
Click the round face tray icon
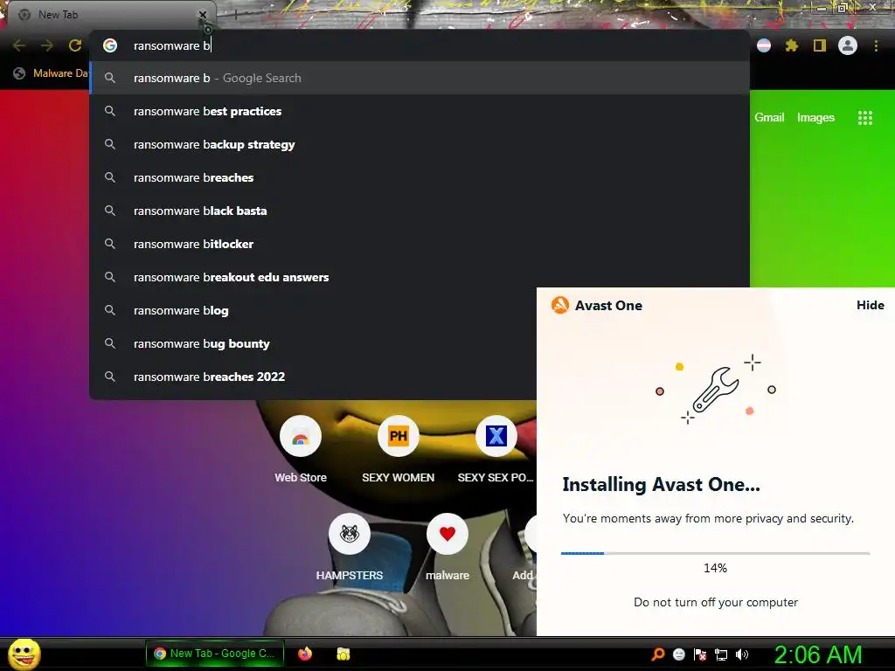pos(679,654)
